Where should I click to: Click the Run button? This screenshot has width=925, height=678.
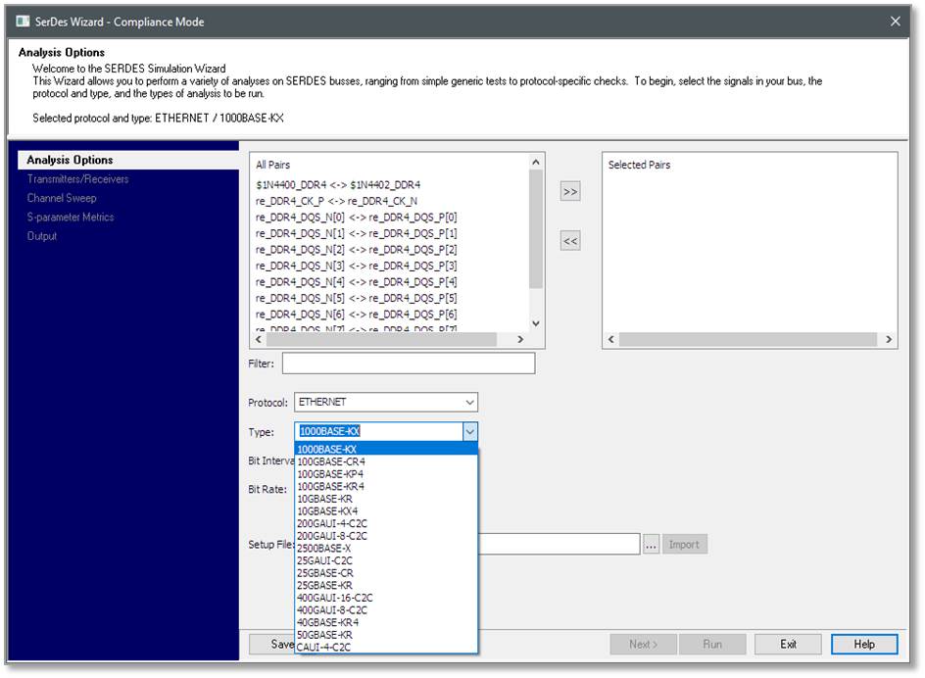click(x=712, y=645)
